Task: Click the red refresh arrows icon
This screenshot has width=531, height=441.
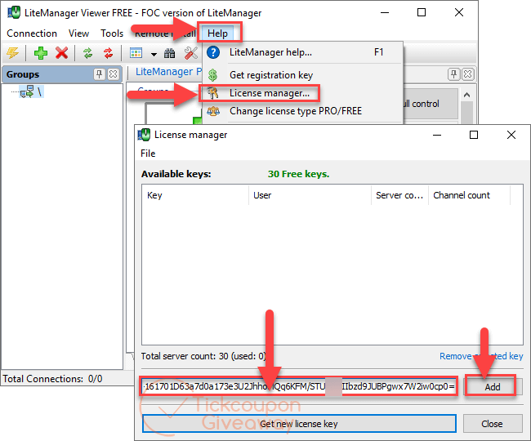Action: 108,53
